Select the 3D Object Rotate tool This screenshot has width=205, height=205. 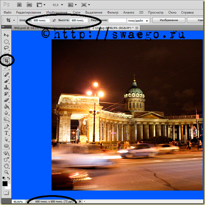[6, 153]
